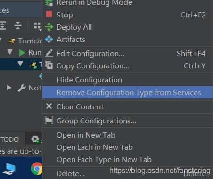Image resolution: width=213 pixels, height=179 pixels.
Task: Open Artifacts via its blue diamond icon
Action: click(49, 39)
